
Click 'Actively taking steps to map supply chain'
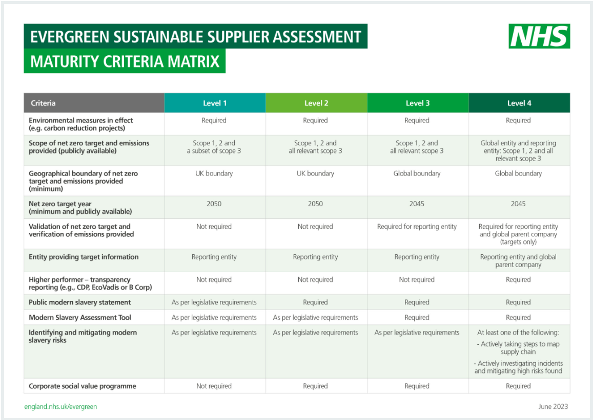tap(518, 348)
